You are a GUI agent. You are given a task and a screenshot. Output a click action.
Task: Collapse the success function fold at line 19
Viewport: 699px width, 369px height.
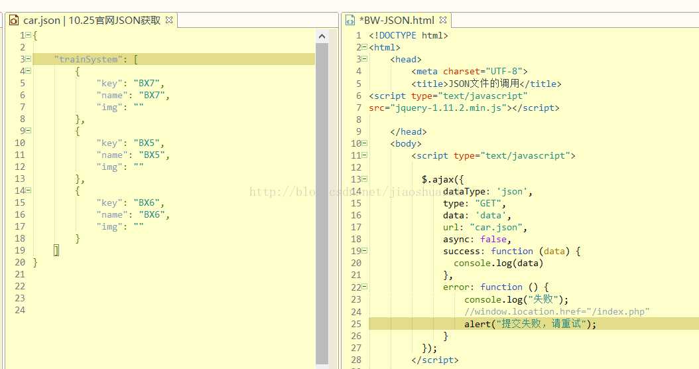click(365, 251)
